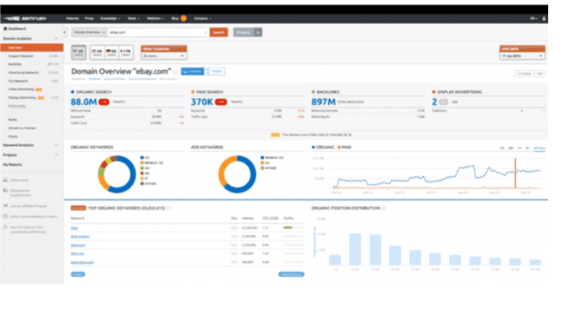Click the info icon beside Top Organic Keywords

(169, 208)
